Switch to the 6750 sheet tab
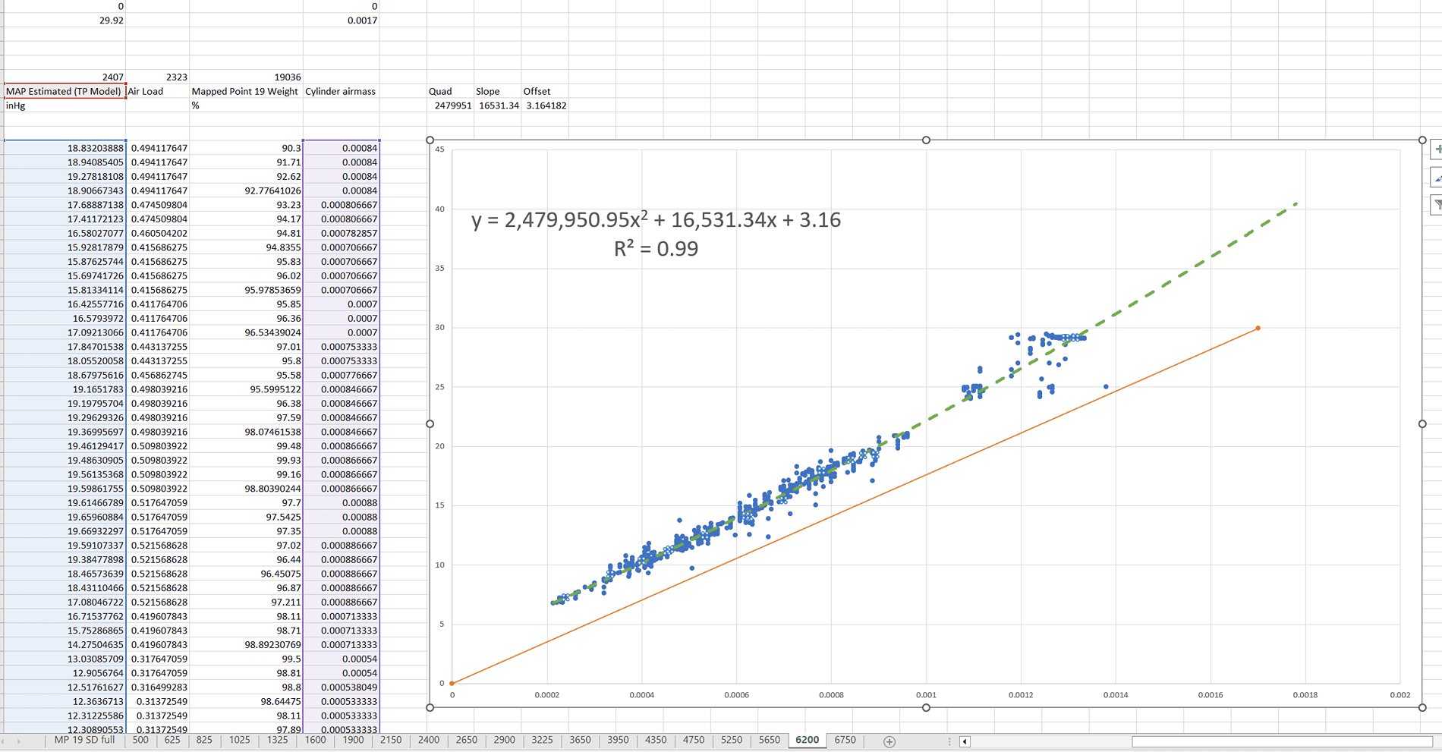1442x752 pixels. (845, 740)
